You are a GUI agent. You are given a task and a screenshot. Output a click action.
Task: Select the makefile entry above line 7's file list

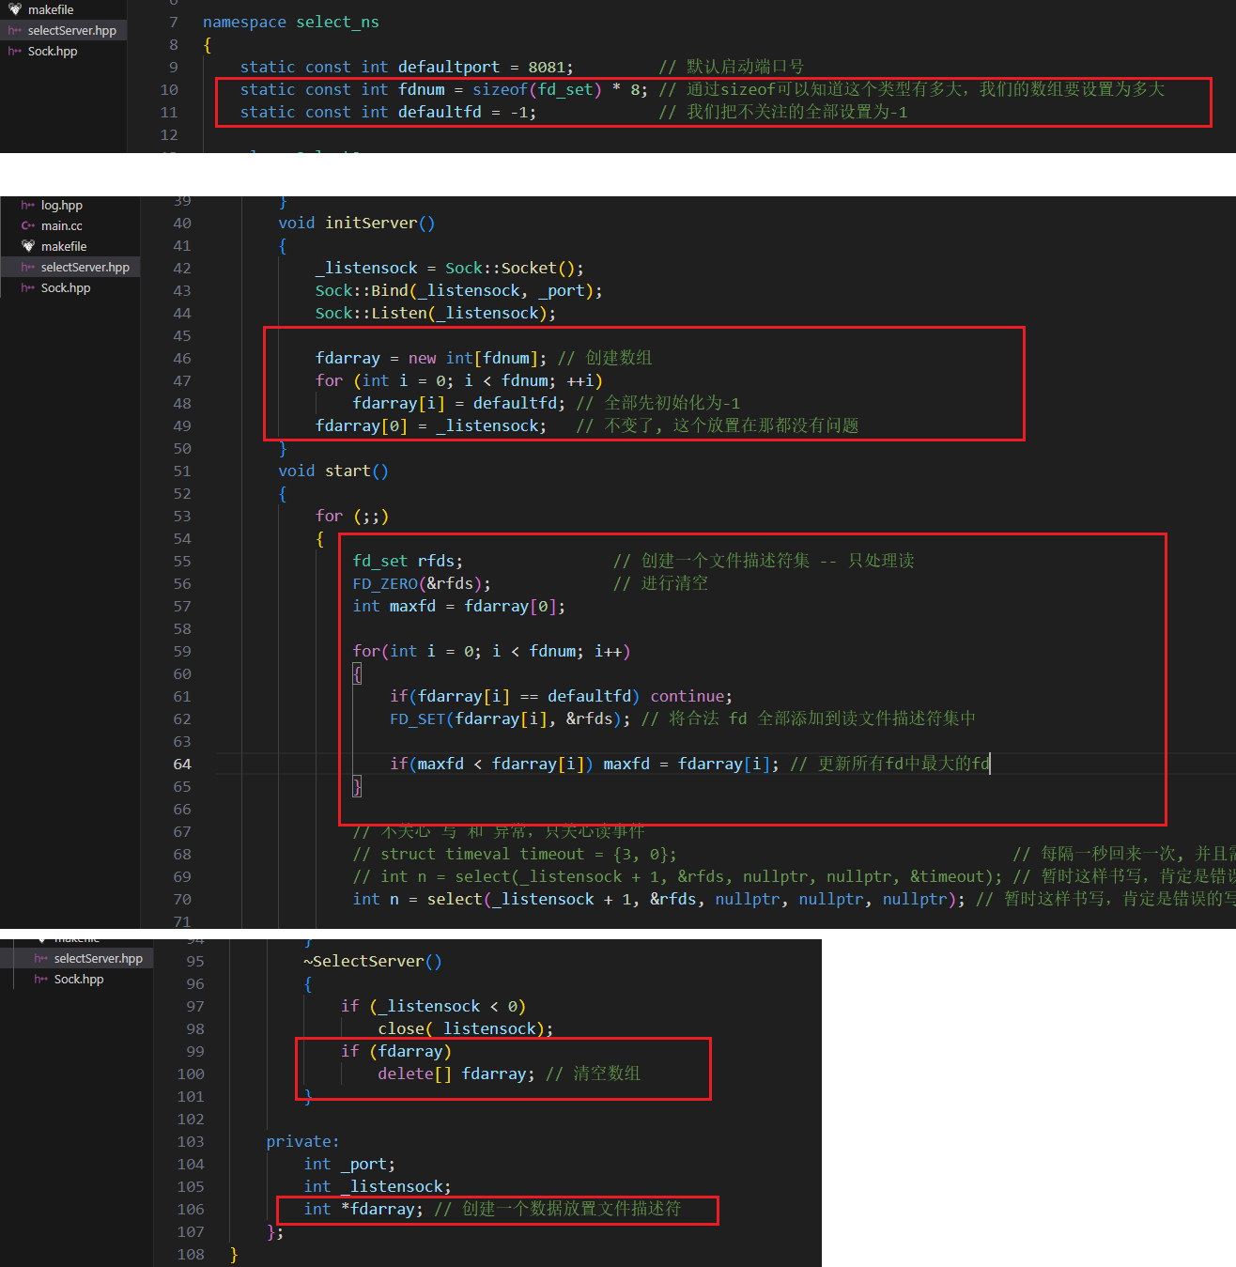tap(51, 9)
